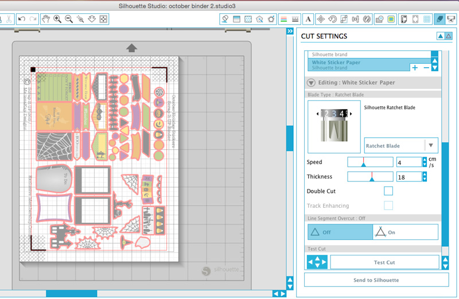
Task: Tick the Double Cut checkbox
Action: [x=388, y=191]
